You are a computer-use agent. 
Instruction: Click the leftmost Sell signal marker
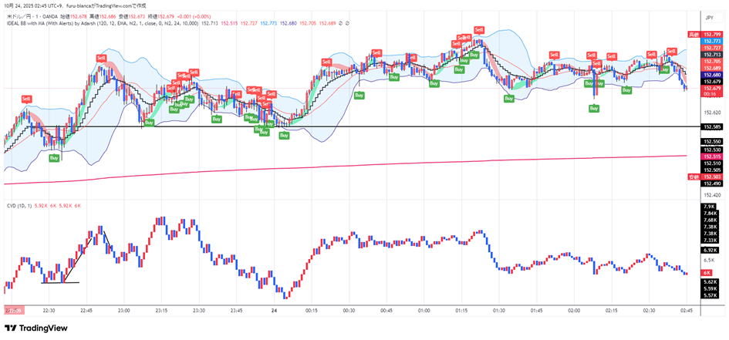click(x=26, y=99)
